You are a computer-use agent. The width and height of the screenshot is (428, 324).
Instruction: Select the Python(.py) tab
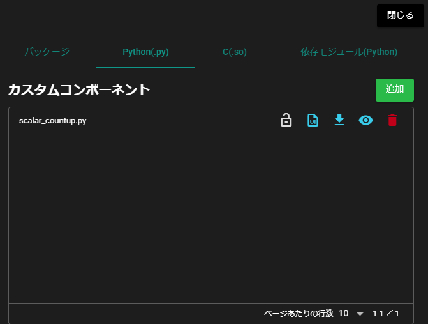pyautogui.click(x=145, y=52)
